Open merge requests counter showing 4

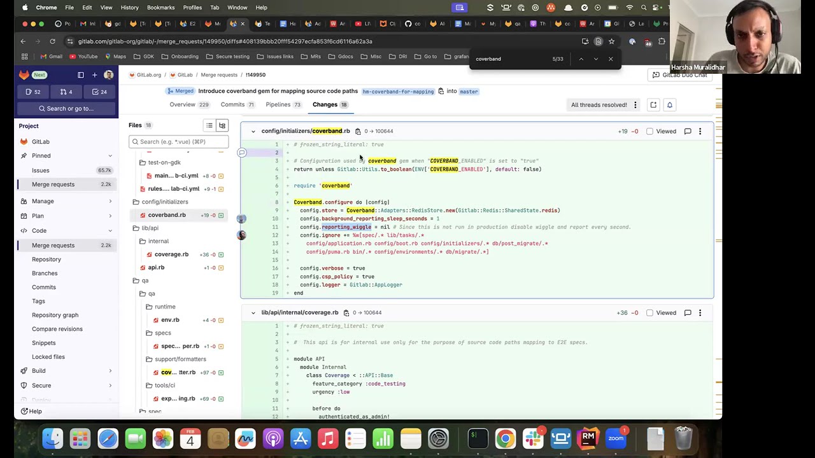[x=66, y=92]
